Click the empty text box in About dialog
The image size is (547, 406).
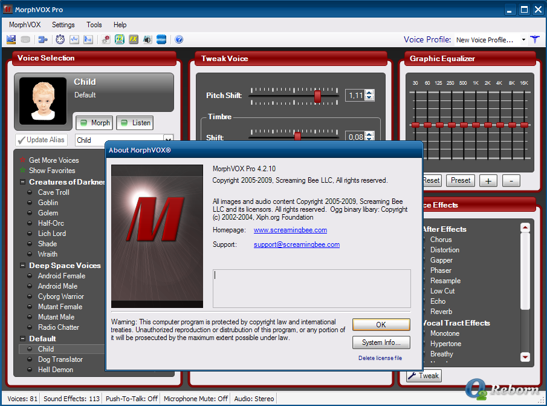click(311, 289)
